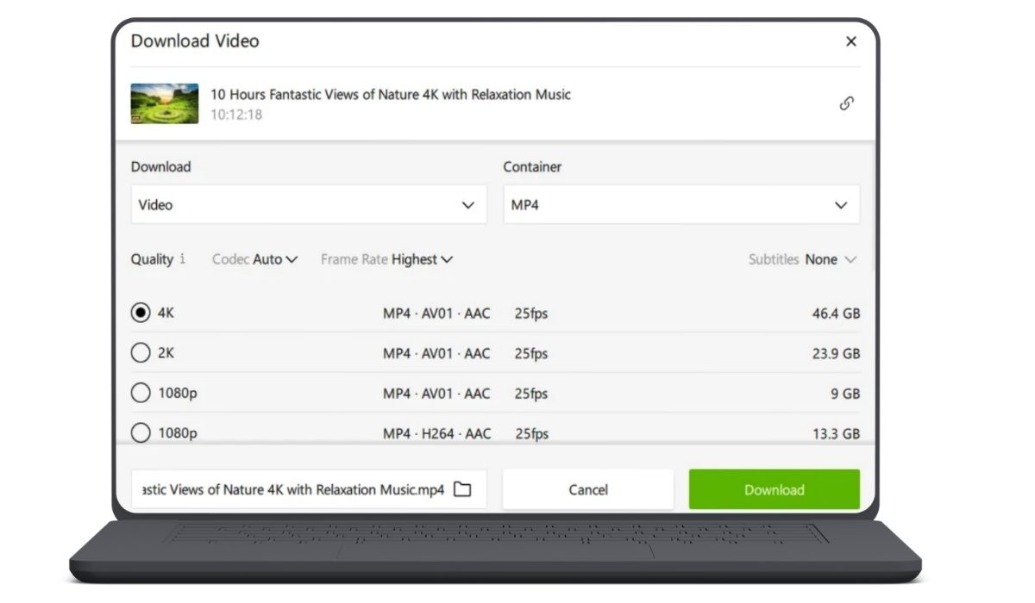Select the 1080p AV01 option

(x=141, y=393)
